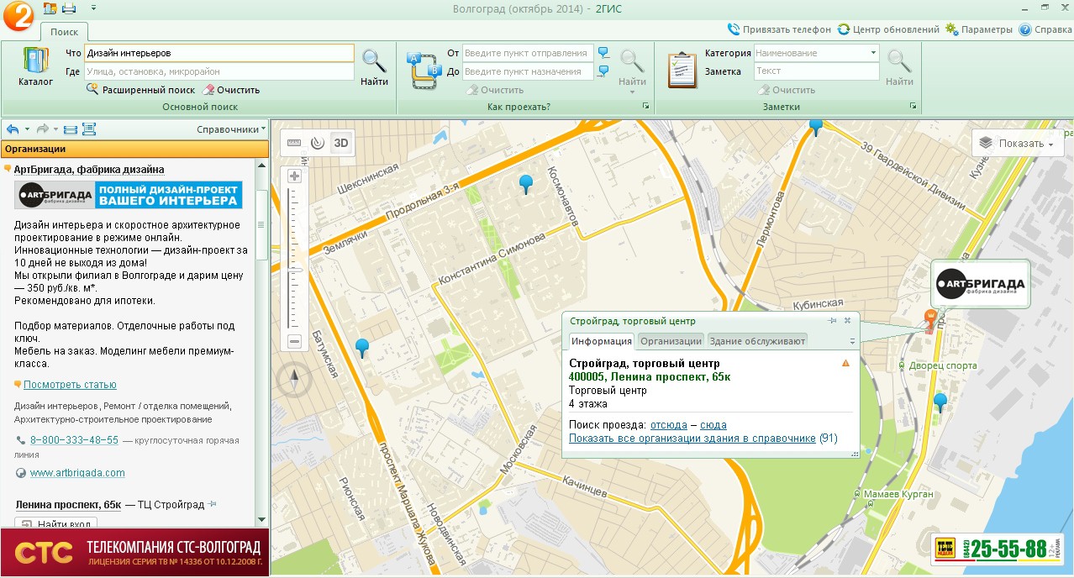Close the Стройград info card
The height and width of the screenshot is (578, 1074).
848,321
